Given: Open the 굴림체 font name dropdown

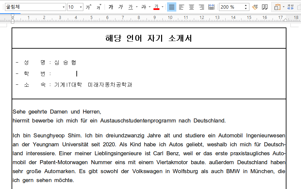Looking at the screenshot, I should pos(64,7).
